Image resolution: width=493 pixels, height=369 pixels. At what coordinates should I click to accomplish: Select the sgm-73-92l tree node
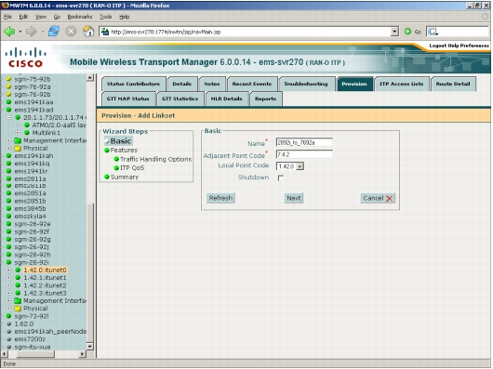tap(32, 316)
